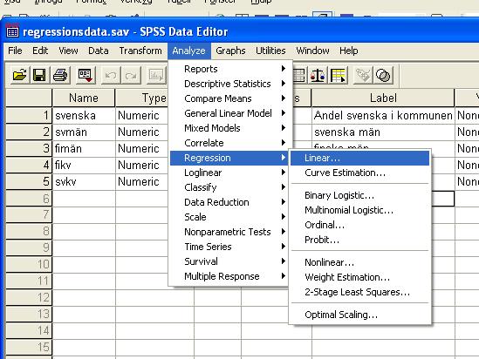Viewport: 479px width, 359px height.
Task: Click the SPSS Data Editor title icon
Action: click(12, 31)
